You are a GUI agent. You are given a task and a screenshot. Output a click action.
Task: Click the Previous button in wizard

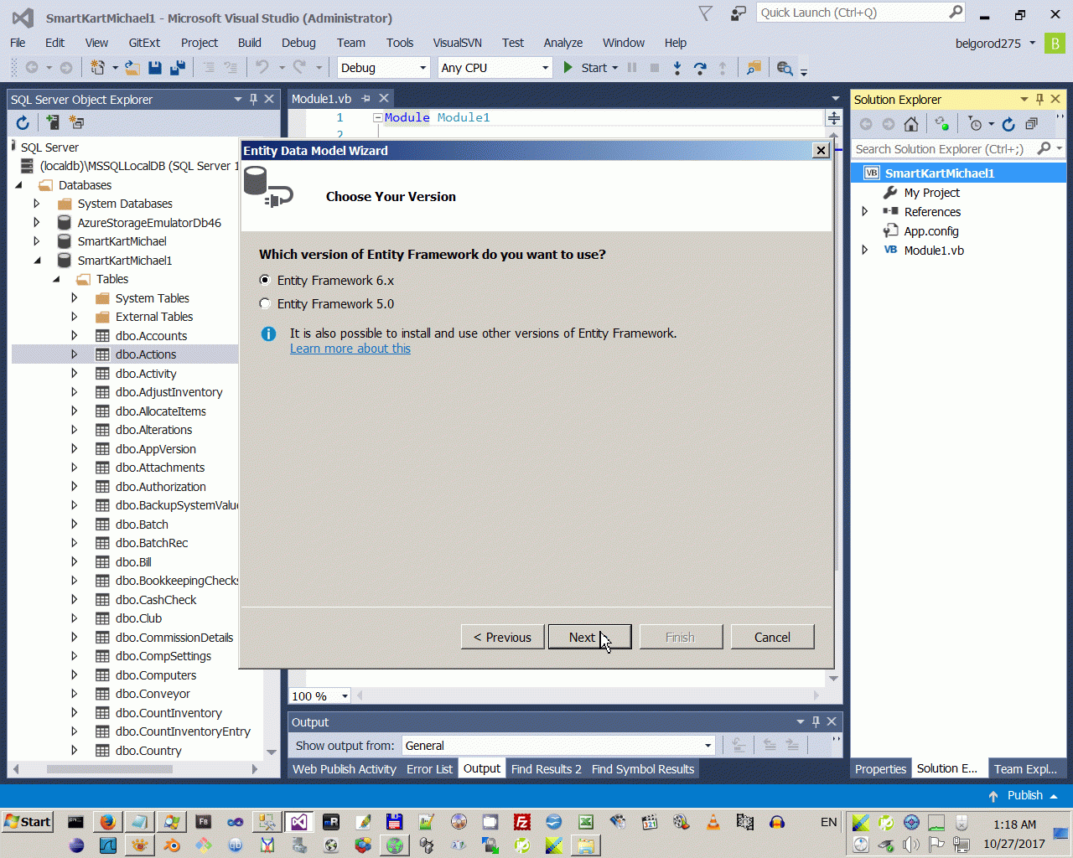tap(502, 637)
